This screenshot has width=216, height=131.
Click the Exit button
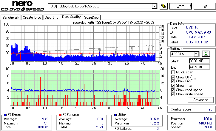(x=204, y=6)
